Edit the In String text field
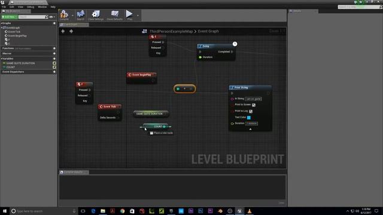Screen dimensions: 383x215 coord(253,99)
